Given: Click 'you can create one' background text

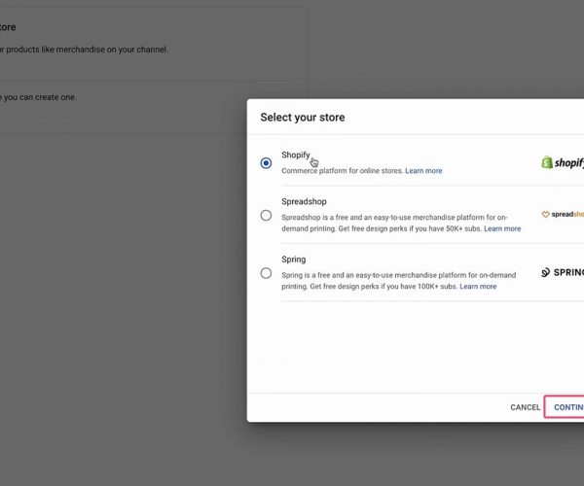Looking at the screenshot, I should coord(40,97).
